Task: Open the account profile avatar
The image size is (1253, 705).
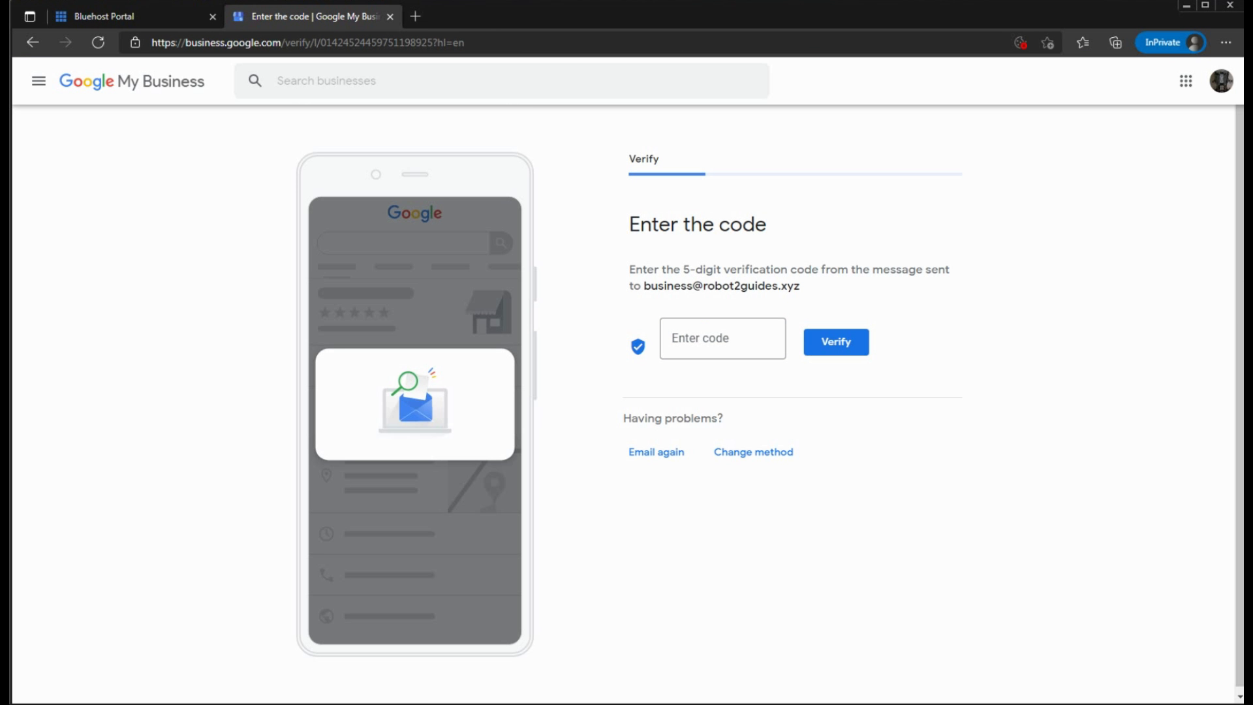Action: coord(1220,81)
